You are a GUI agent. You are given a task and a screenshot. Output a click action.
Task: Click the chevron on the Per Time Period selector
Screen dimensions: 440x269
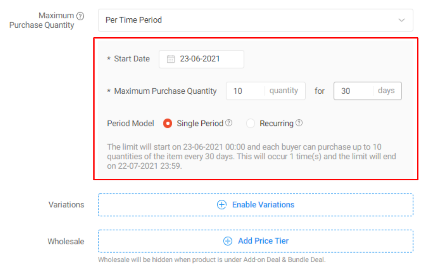pyautogui.click(x=402, y=20)
